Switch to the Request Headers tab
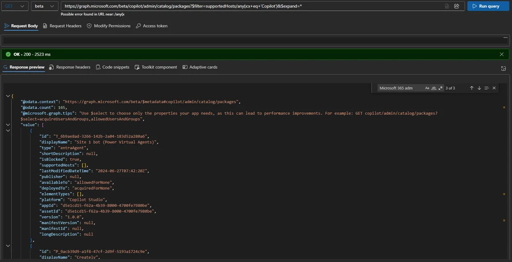Screen dimensions: 512x262 [62, 26]
